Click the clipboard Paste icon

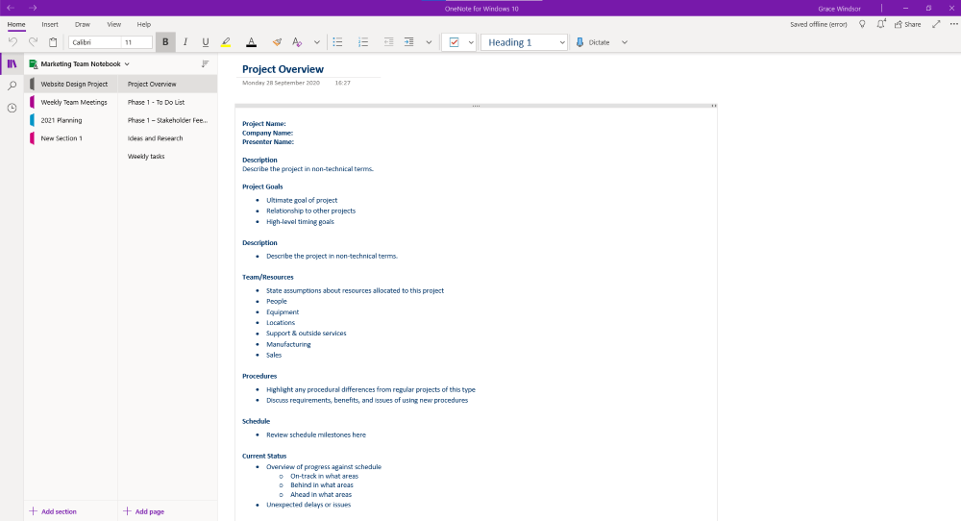[x=53, y=42]
